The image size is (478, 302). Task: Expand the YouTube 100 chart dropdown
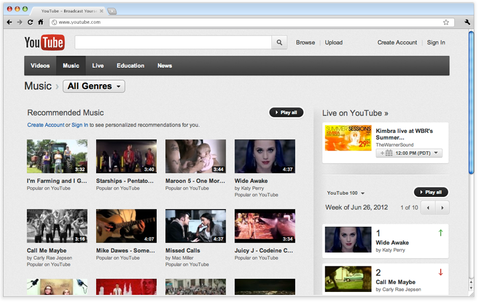click(x=346, y=193)
